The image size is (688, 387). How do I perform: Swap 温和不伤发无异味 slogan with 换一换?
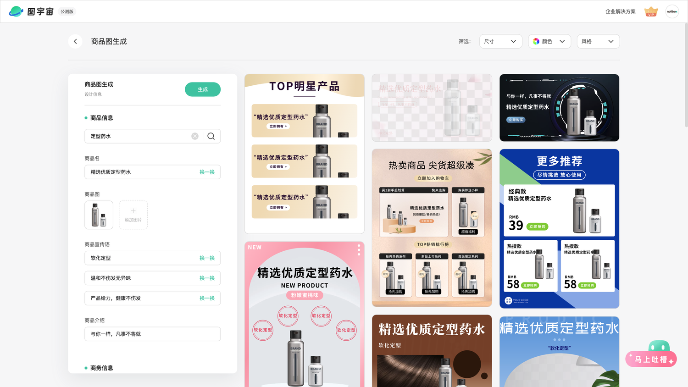[x=207, y=278]
